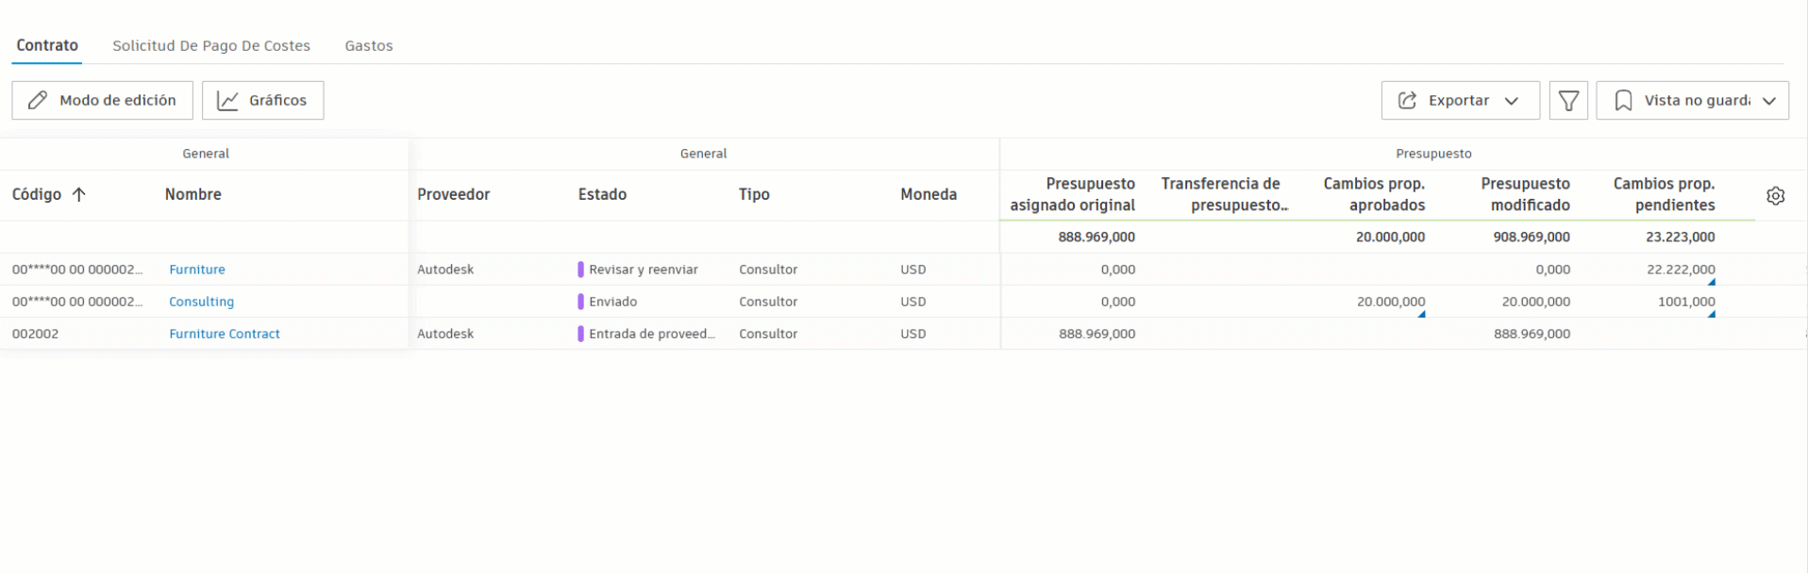Click the purple status indicator for Enviado
This screenshot has height=573, width=1808.
point(581,302)
